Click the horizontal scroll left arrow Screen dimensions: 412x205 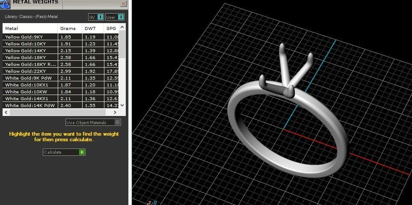pos(6,112)
